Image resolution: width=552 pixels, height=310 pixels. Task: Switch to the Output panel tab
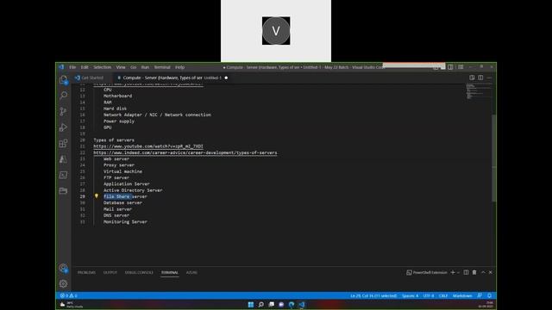(110, 272)
